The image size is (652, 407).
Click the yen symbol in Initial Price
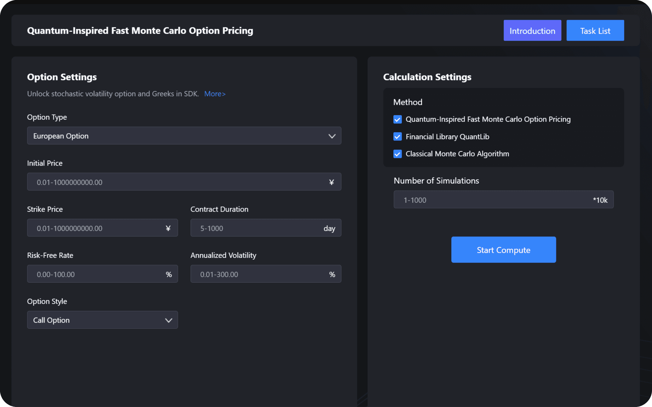click(x=331, y=182)
